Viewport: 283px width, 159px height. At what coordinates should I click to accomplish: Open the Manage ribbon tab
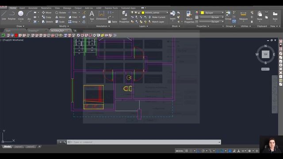[x=67, y=8]
